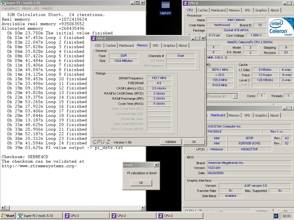The height and width of the screenshot is (220, 294).
Task: Switch to Super PI / mod1.5 XS taskbar item
Action: (x=40, y=216)
